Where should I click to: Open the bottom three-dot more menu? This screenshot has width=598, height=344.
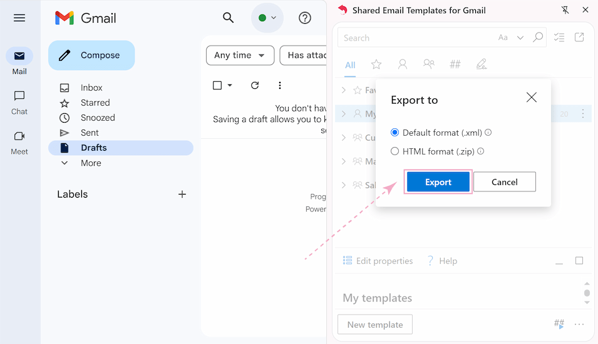pyautogui.click(x=579, y=324)
